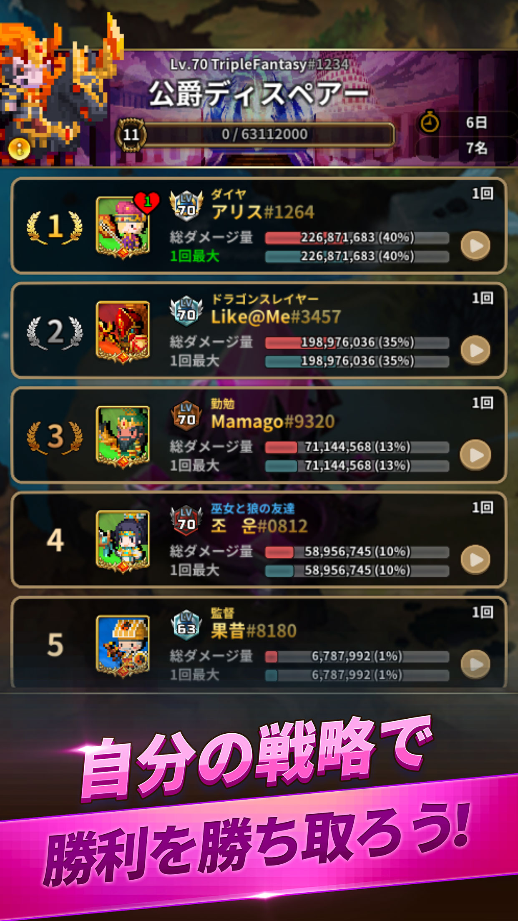Select the player name Like@Me#3457

[x=276, y=317]
